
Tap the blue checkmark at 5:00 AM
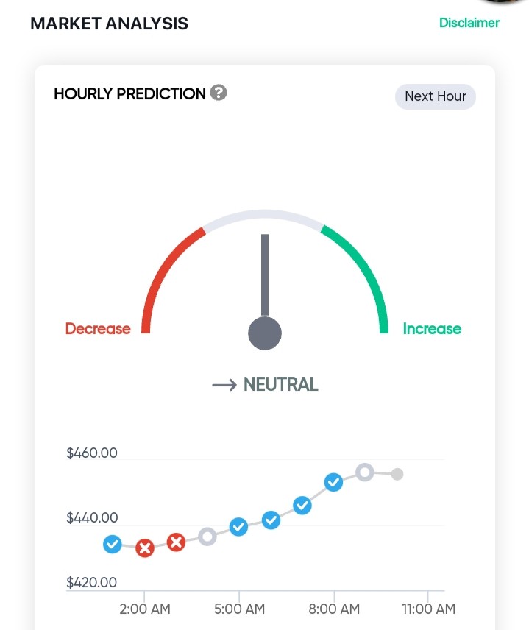pyautogui.click(x=238, y=526)
